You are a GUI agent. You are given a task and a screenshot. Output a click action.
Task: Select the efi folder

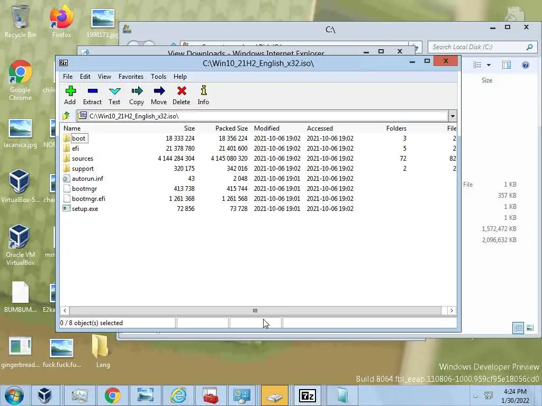(x=75, y=149)
